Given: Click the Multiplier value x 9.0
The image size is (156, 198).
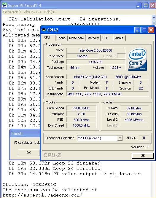Looking at the screenshot, I should pos(81,114).
